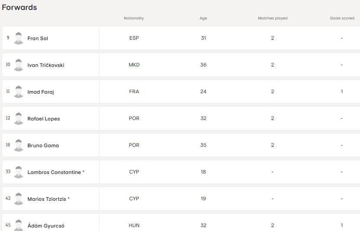The width and height of the screenshot is (360, 231).
Task: Click the Imad Faraj name
Action: click(41, 92)
